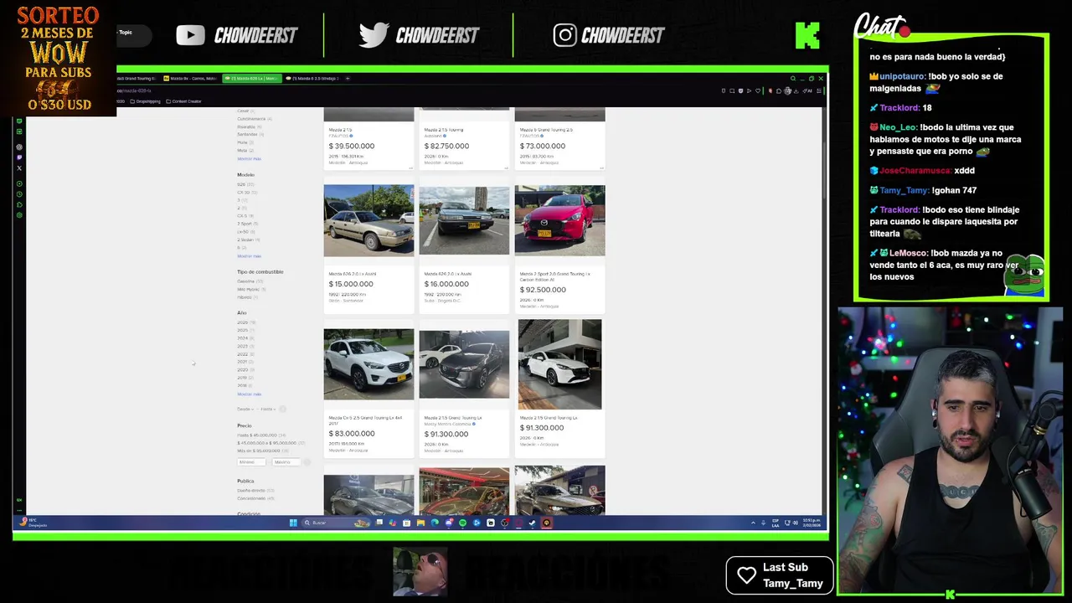This screenshot has width=1072, height=603.
Task: Open the Mazda 626 $16.000.000 listing photo
Action: [464, 219]
